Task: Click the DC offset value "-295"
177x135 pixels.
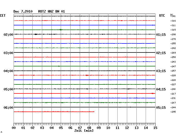Action: click(173, 112)
